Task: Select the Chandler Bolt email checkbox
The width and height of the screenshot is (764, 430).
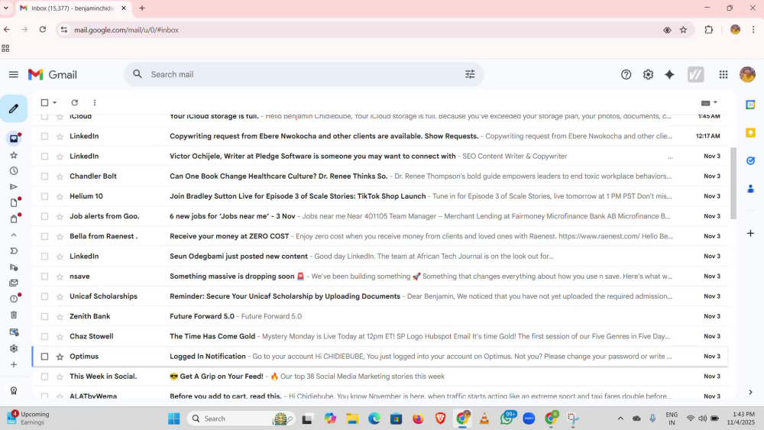Action: click(44, 176)
